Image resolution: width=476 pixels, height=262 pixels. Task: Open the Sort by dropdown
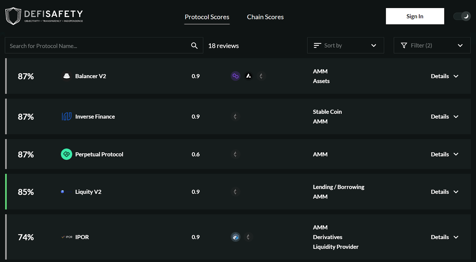pyautogui.click(x=345, y=45)
